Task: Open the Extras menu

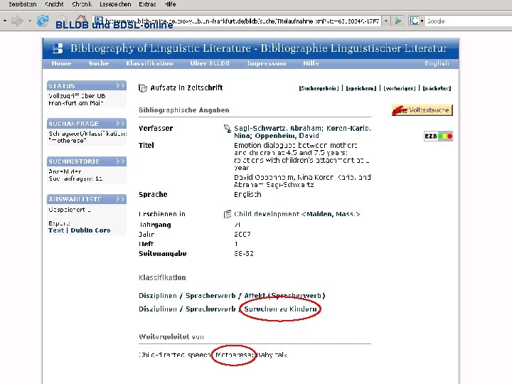Action: click(147, 4)
